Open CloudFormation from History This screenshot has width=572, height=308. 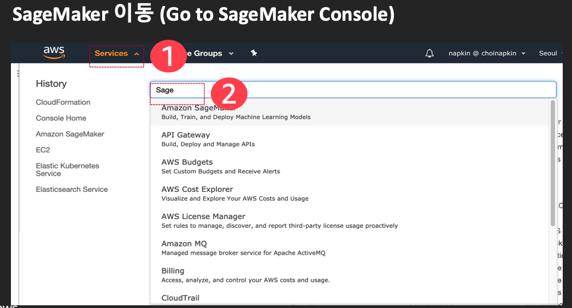pos(63,102)
